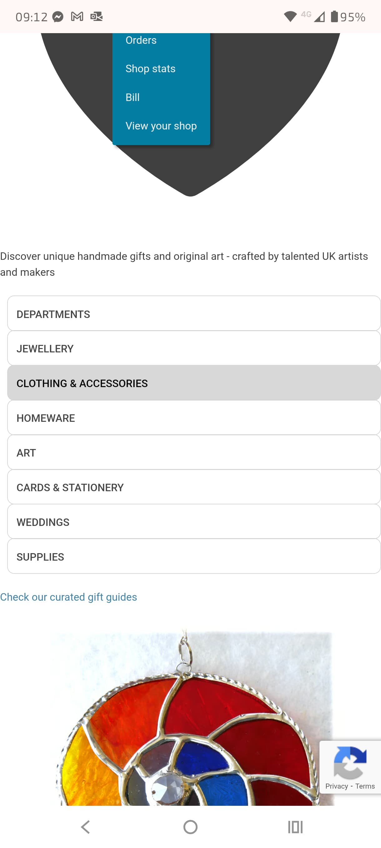
Task: Tap the battery status icon
Action: click(x=334, y=17)
